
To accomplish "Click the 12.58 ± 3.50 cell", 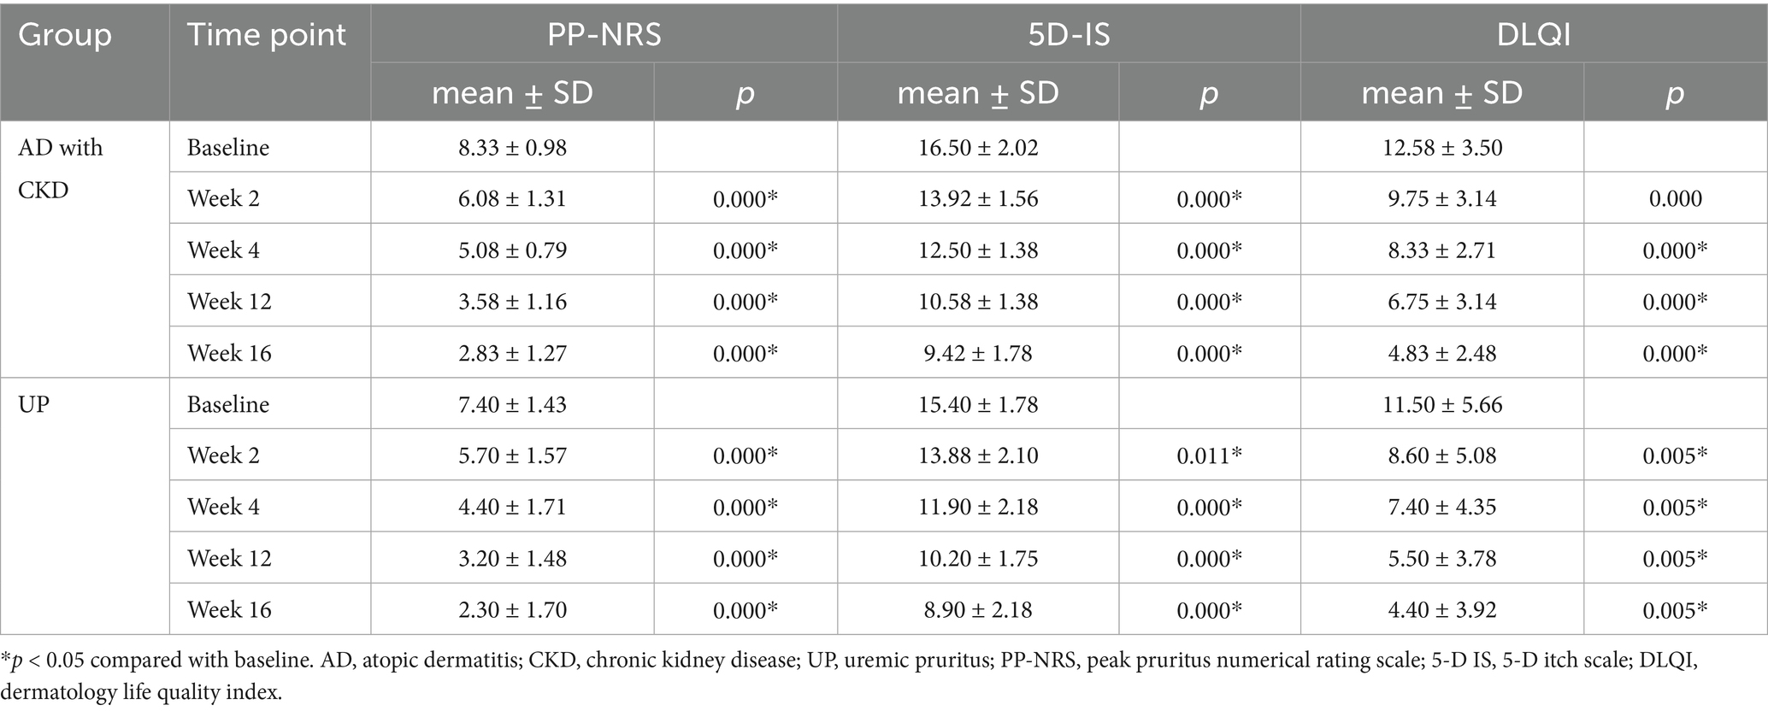I will coord(1442,148).
